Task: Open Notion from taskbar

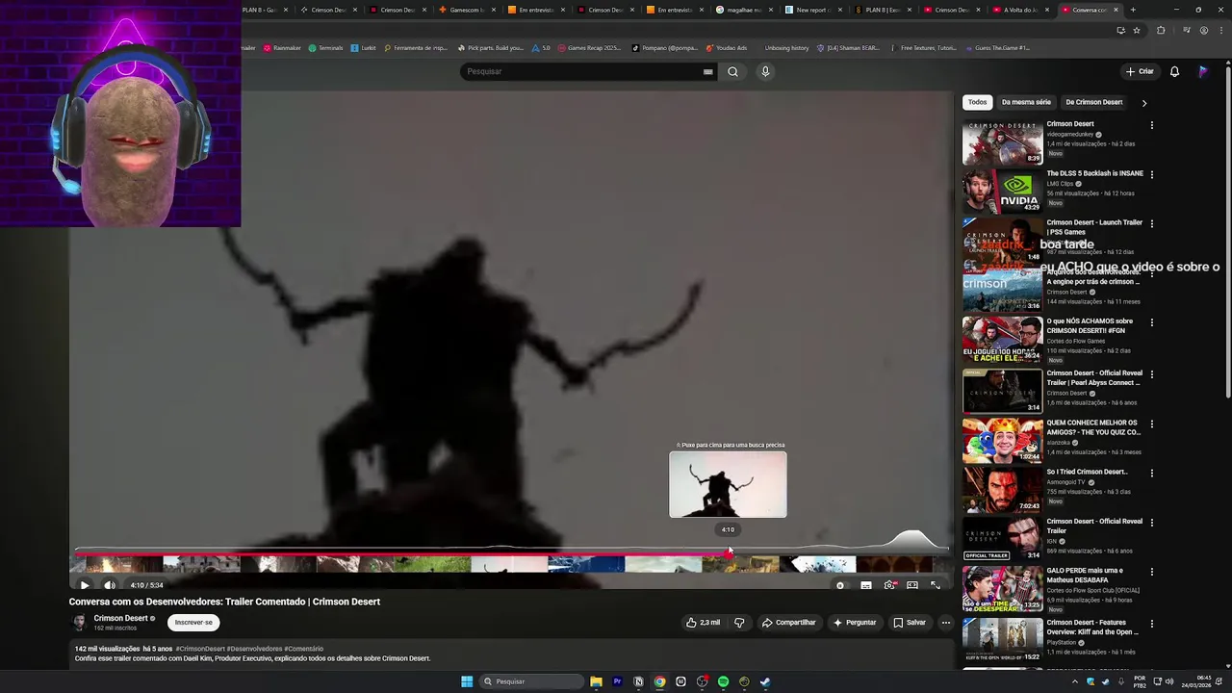Action: coord(638,681)
